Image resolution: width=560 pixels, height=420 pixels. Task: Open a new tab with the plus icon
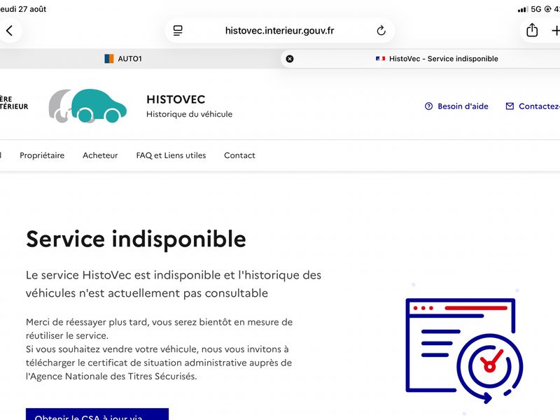pos(555,31)
